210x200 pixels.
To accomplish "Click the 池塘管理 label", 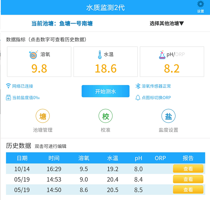I will point(43,130).
